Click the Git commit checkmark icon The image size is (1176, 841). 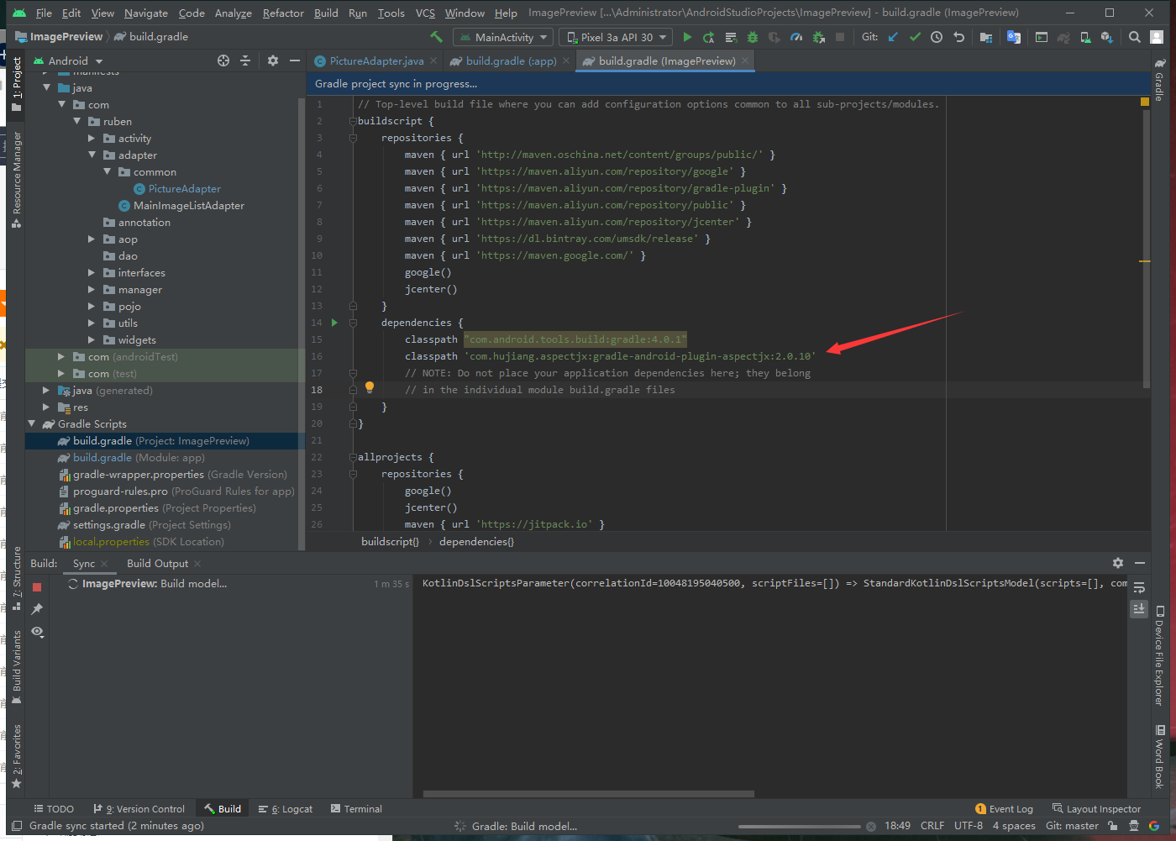pyautogui.click(x=915, y=37)
